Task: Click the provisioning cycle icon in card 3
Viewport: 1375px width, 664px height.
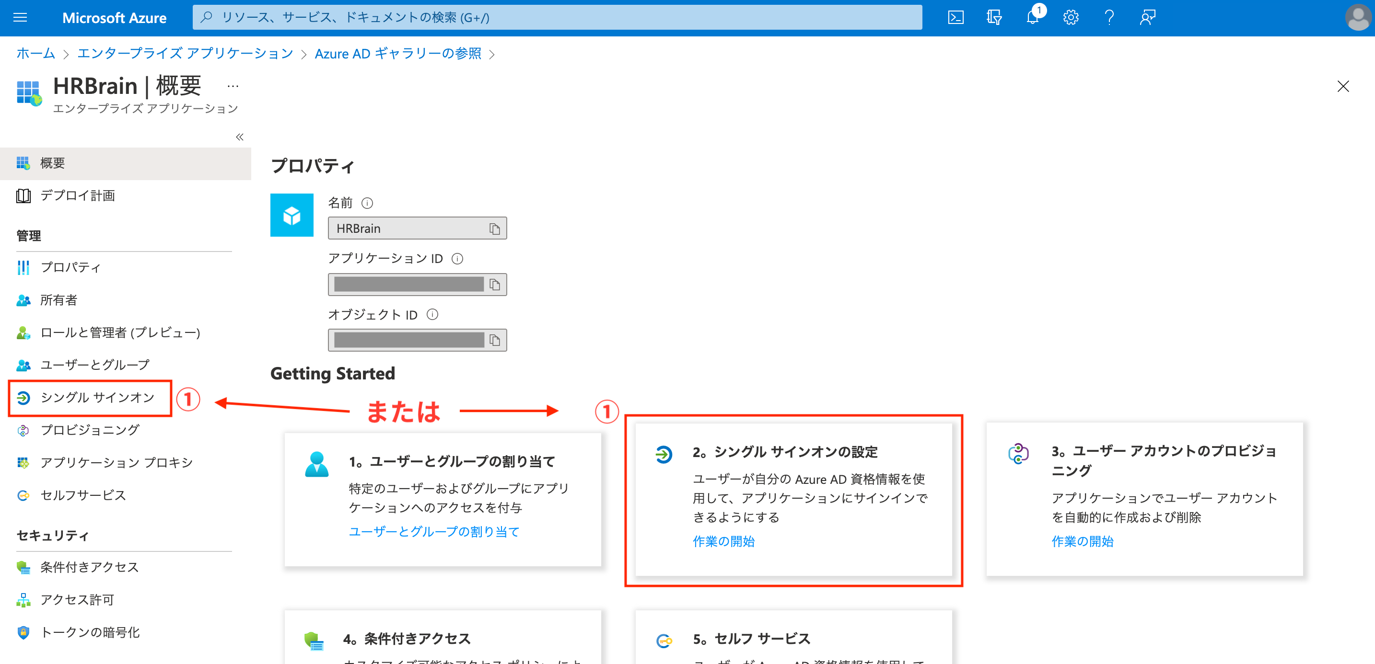Action: [1018, 454]
